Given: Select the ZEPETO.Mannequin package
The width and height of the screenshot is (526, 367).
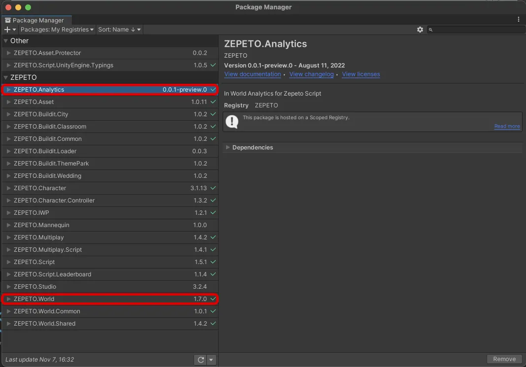Looking at the screenshot, I should click(x=110, y=225).
